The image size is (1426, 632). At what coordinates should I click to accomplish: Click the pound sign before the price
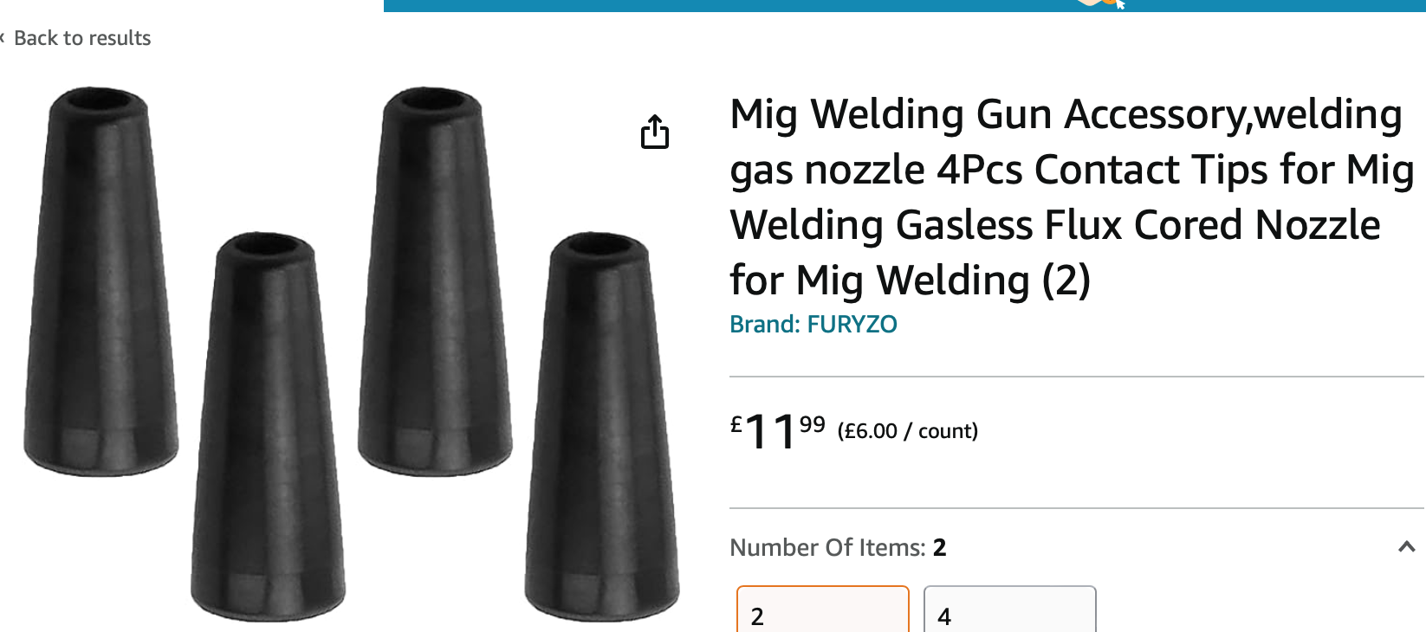(736, 424)
